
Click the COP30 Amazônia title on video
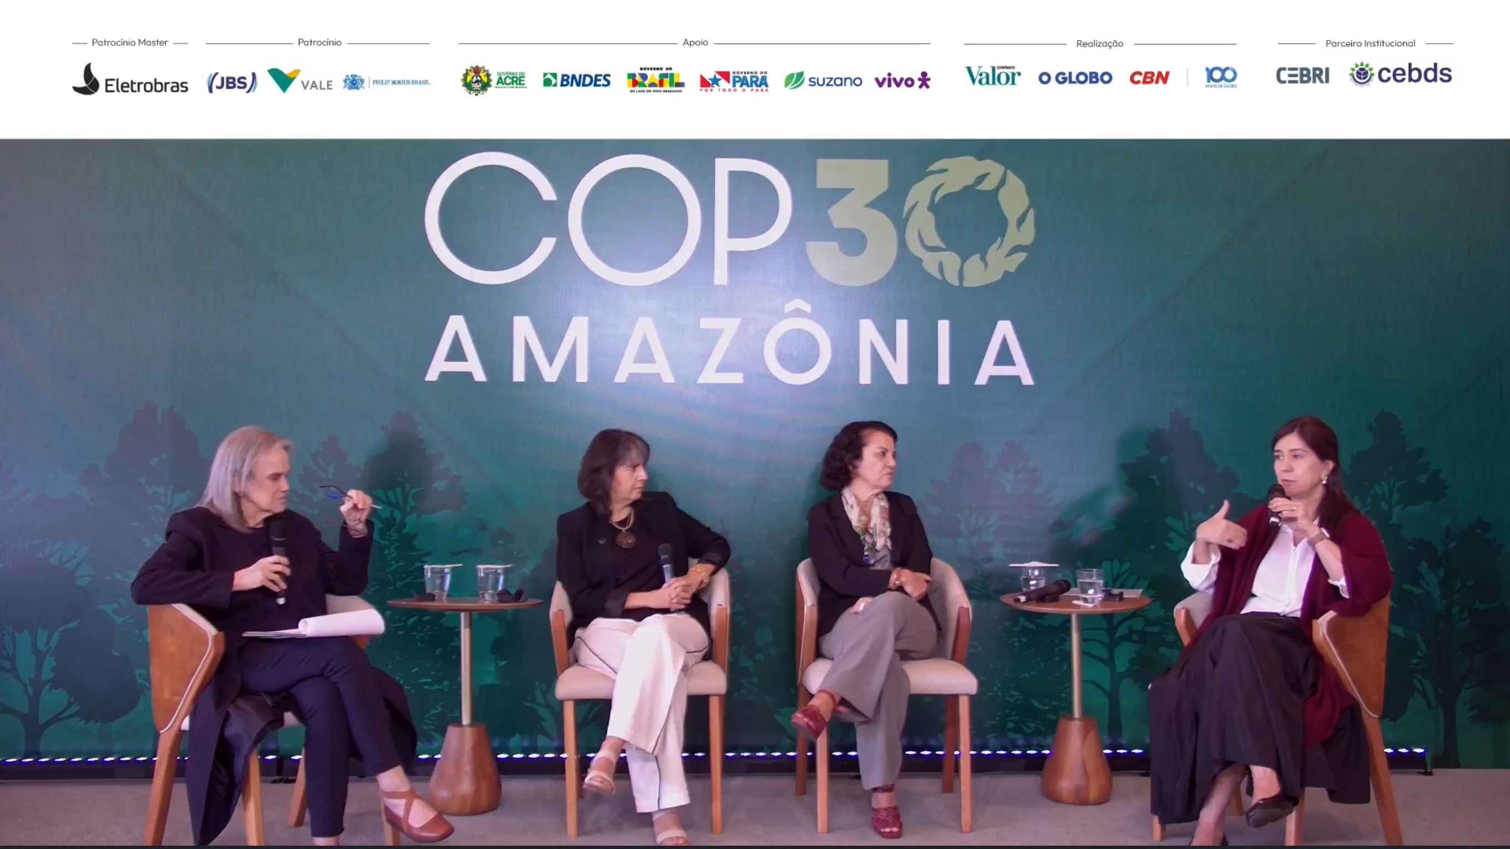(x=730, y=270)
